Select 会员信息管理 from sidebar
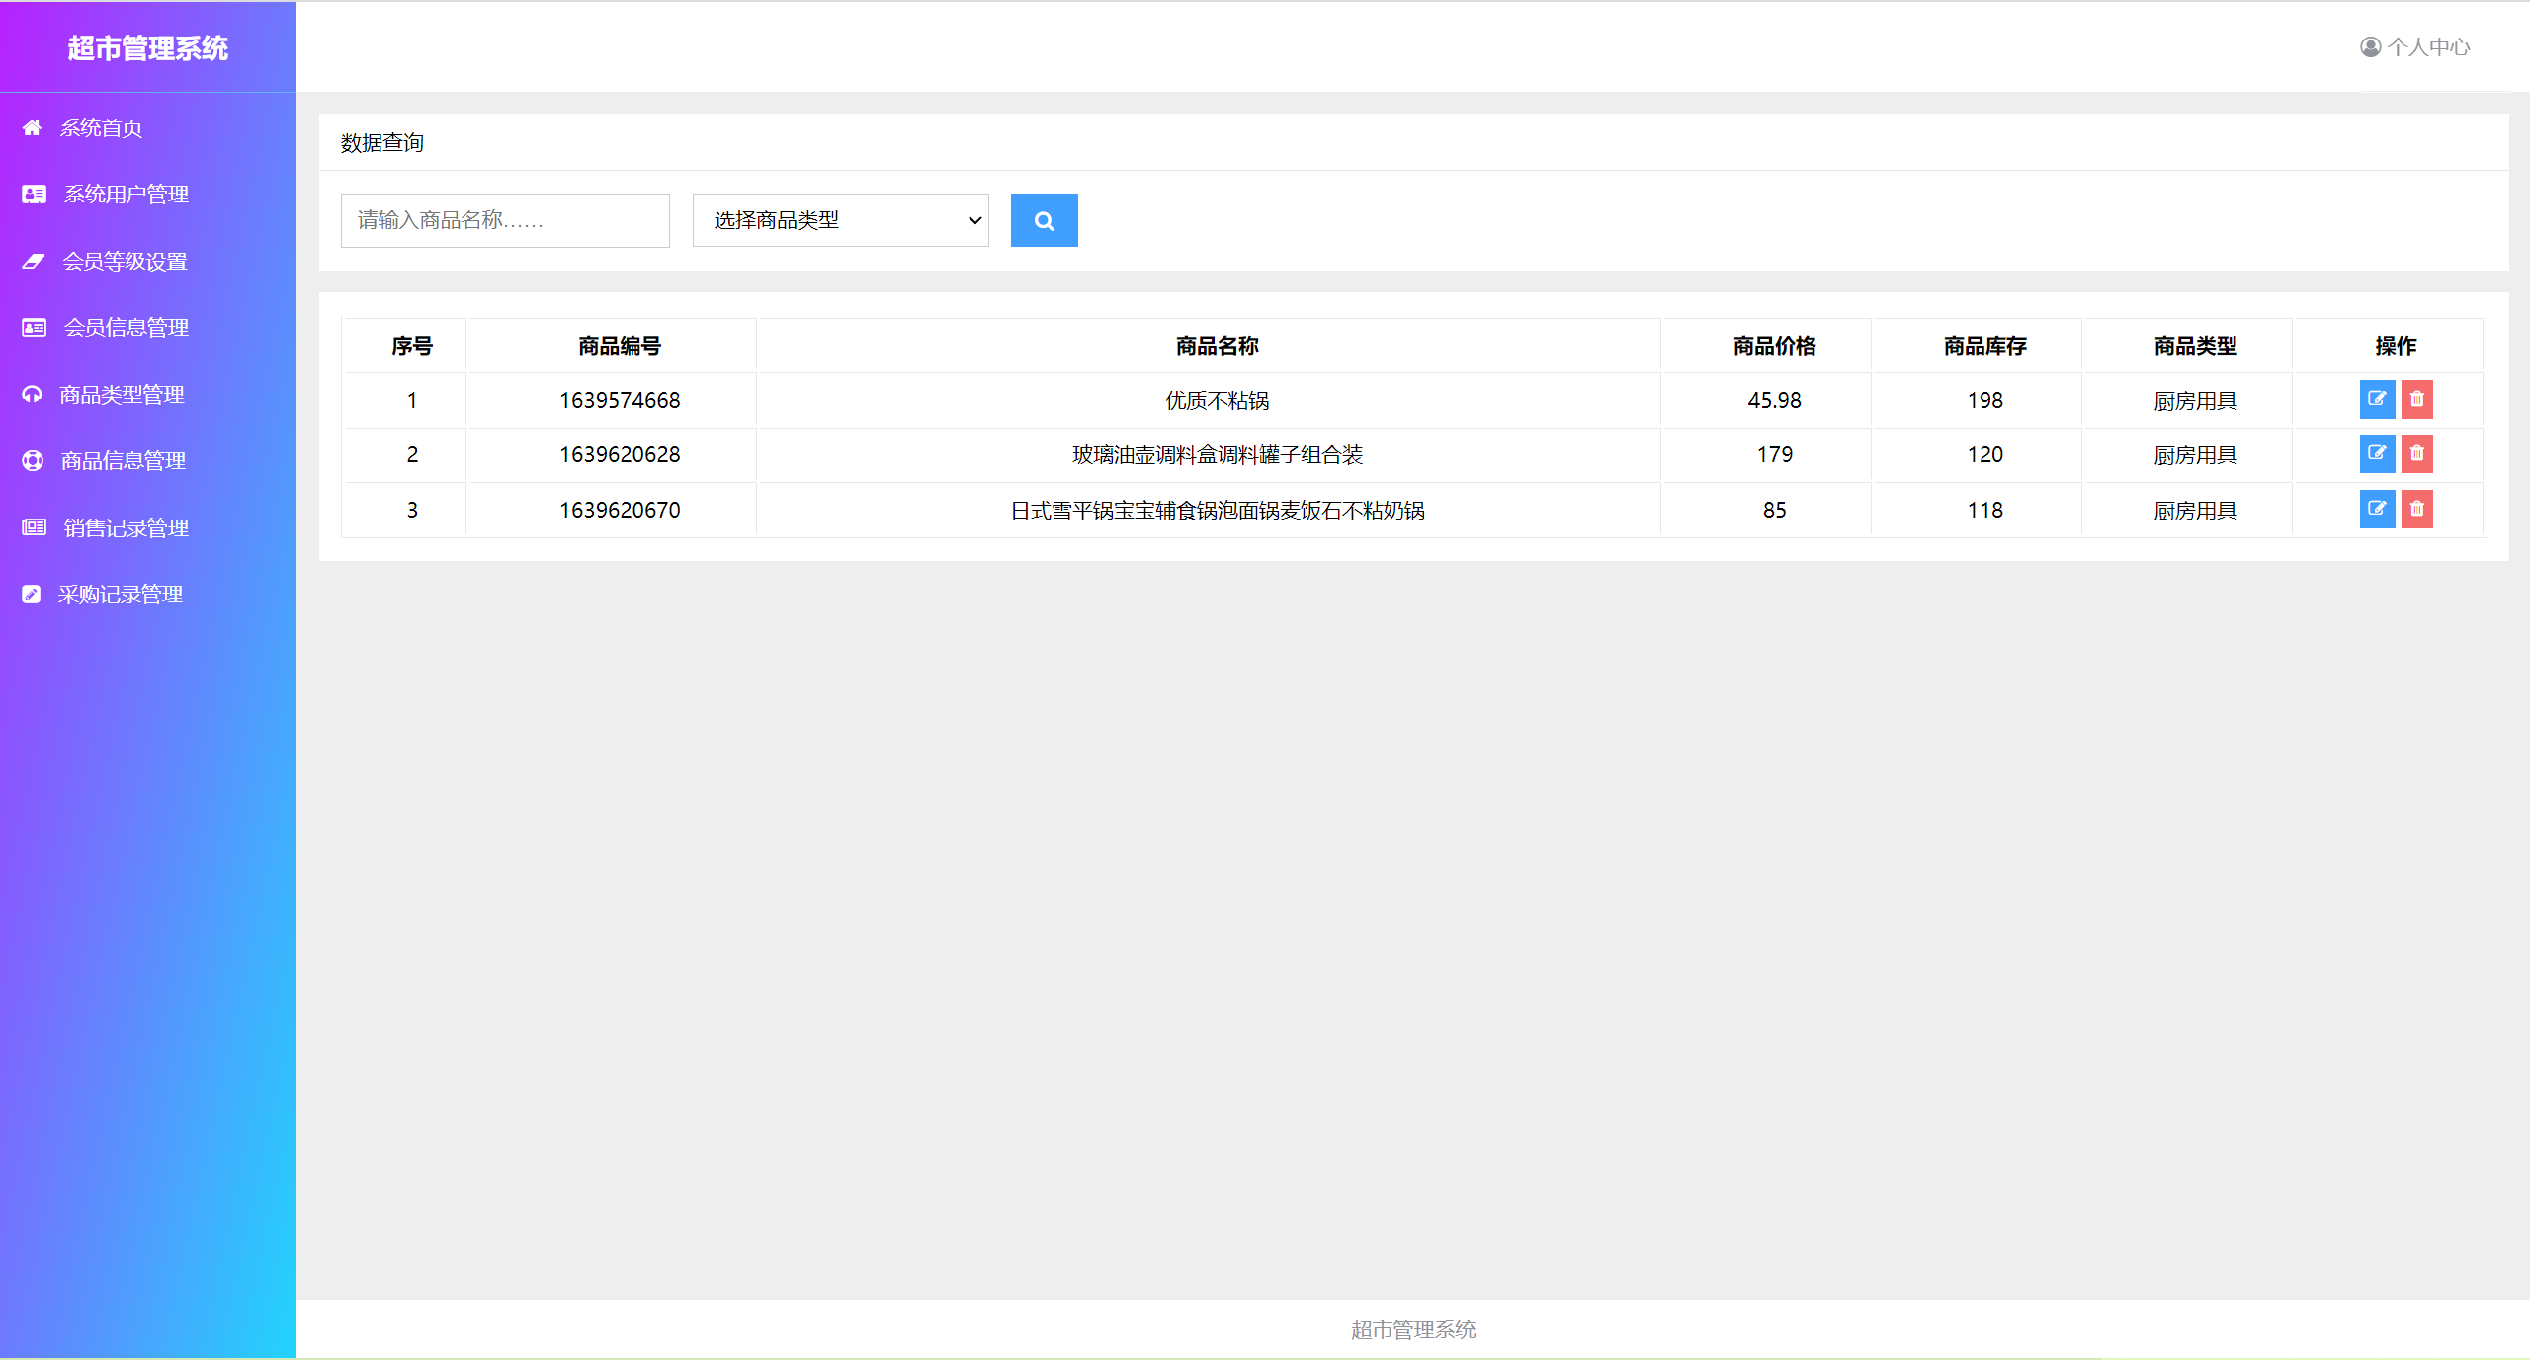This screenshot has height=1360, width=2530. (x=126, y=327)
